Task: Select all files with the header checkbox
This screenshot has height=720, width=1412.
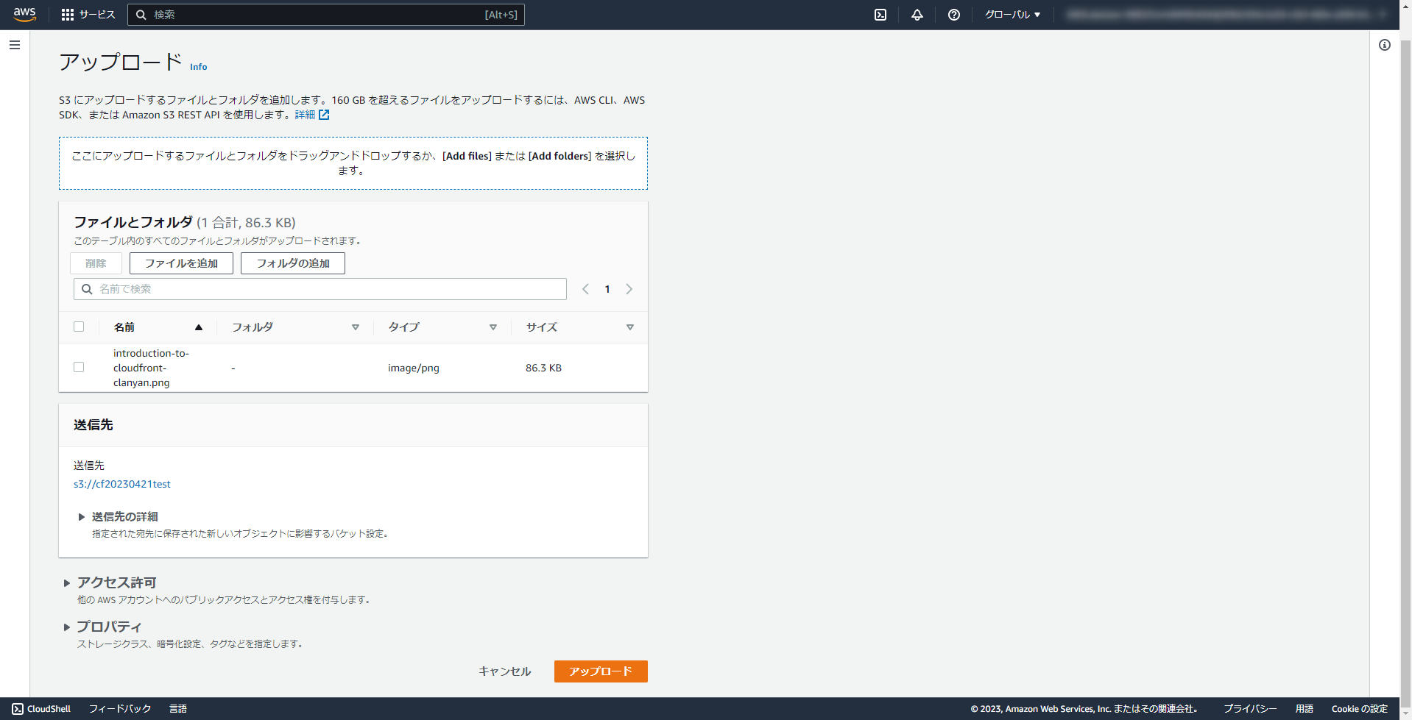Action: coord(79,327)
